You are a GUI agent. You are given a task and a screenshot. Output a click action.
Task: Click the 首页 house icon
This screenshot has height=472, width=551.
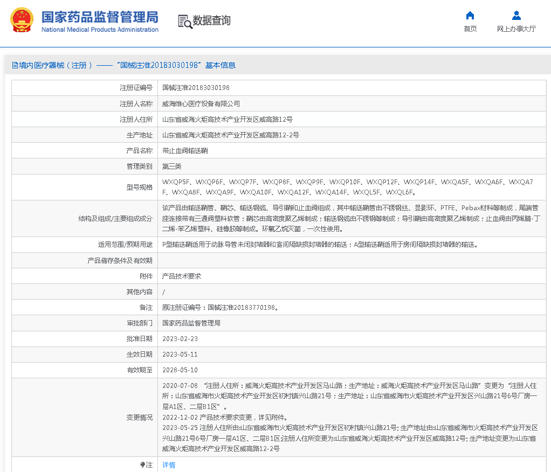coord(470,15)
